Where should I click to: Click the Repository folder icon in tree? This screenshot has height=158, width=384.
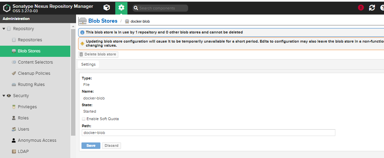tap(9, 29)
